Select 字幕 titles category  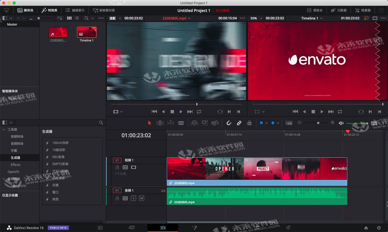14,151
